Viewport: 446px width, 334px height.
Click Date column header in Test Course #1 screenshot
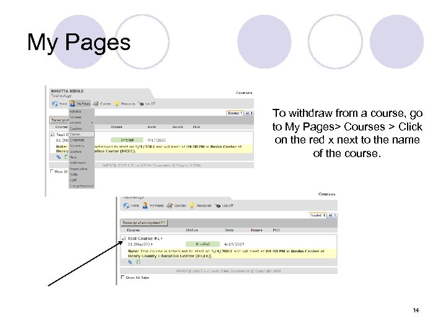click(x=229, y=230)
